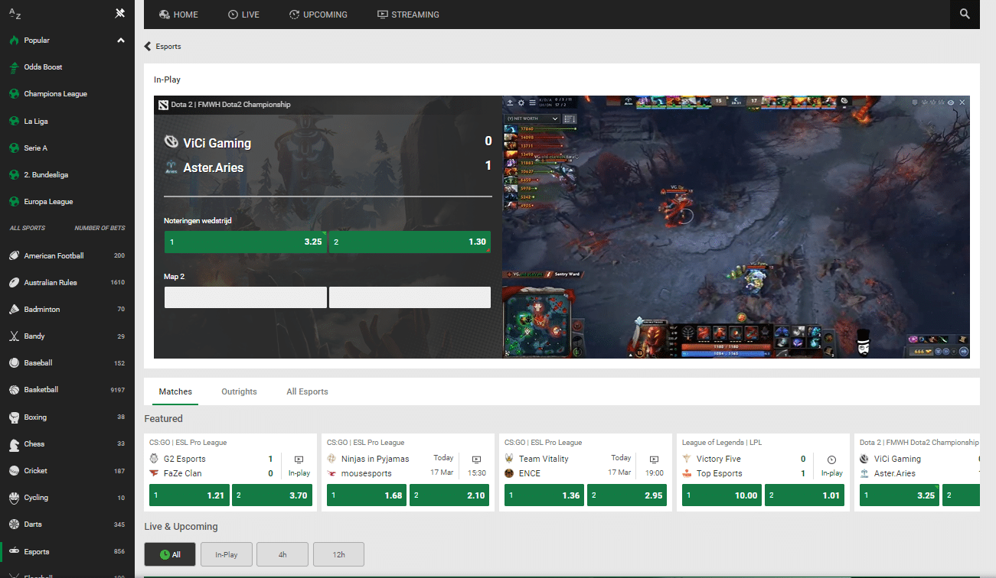Viewport: 996px width, 578px height.
Task: Click the 'League of Legends | LPL' card heading
Action: (722, 443)
